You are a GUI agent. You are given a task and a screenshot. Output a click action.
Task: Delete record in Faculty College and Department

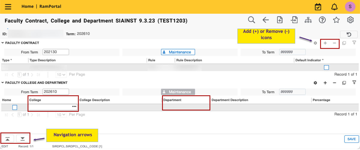[334, 83]
